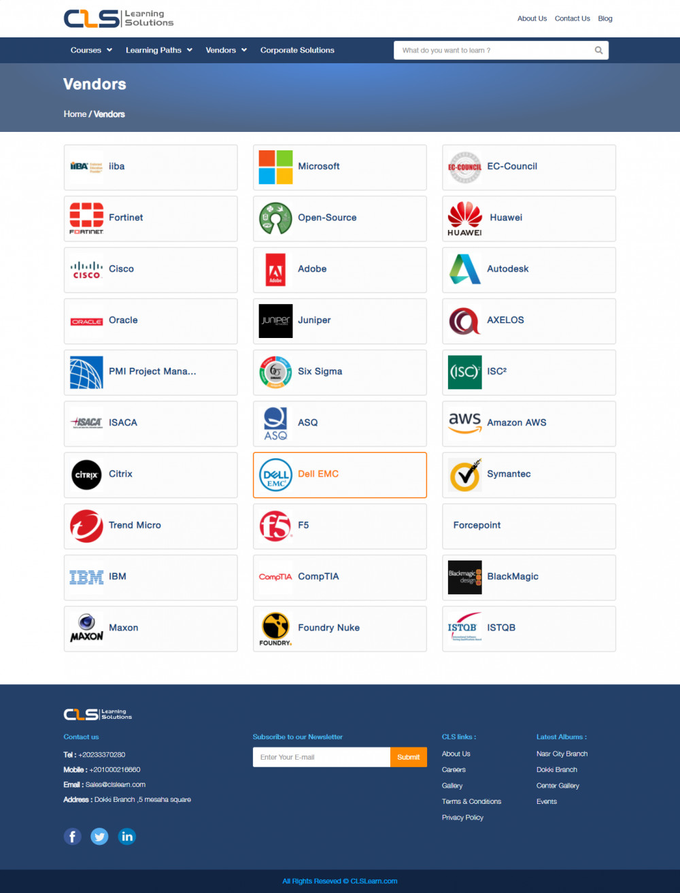Click the Huawei flower logo

pos(464,218)
